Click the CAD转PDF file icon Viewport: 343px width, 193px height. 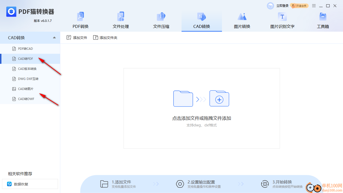(x=14, y=59)
